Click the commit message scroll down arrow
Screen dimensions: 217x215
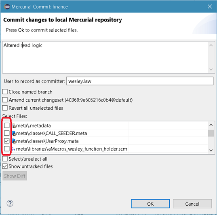(211, 69)
